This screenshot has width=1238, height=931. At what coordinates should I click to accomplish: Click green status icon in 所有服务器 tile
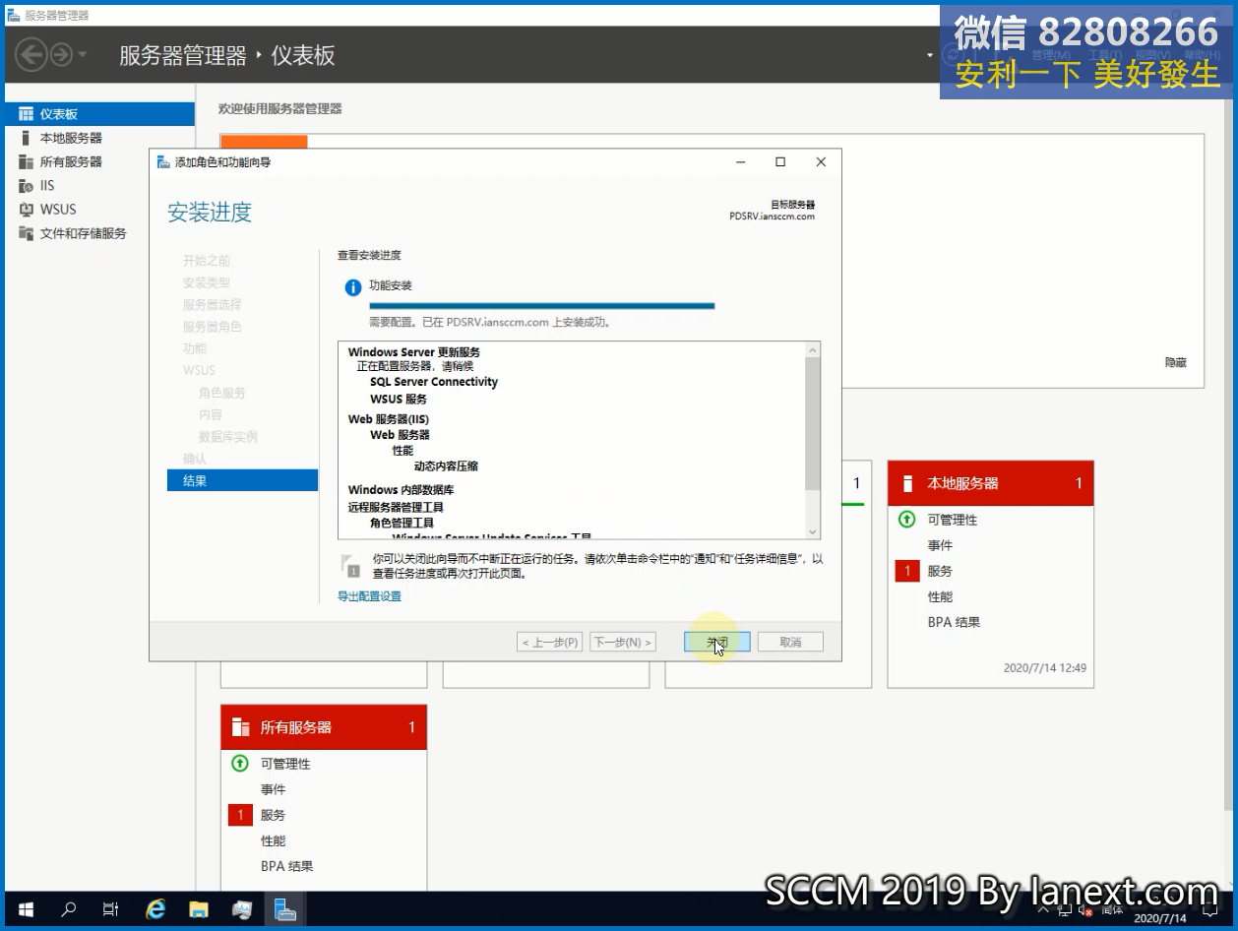(x=239, y=764)
